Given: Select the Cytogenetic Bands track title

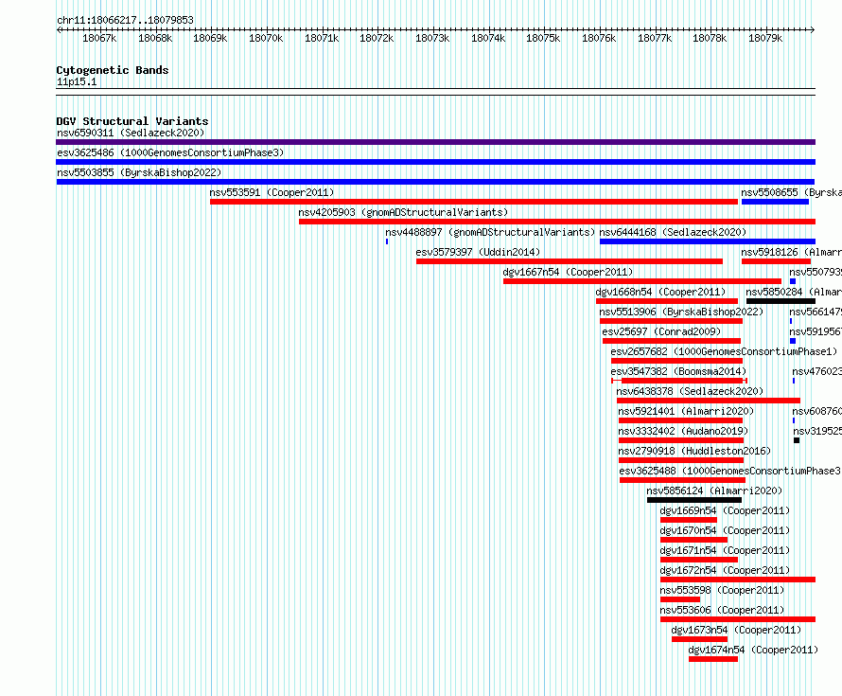Looking at the screenshot, I should pos(113,70).
